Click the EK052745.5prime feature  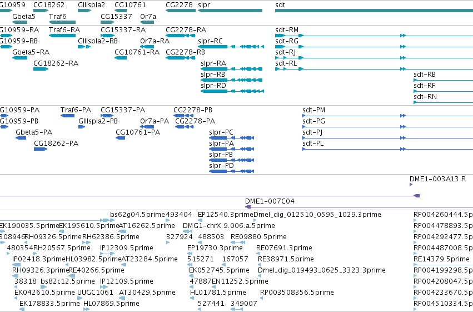click(192, 276)
